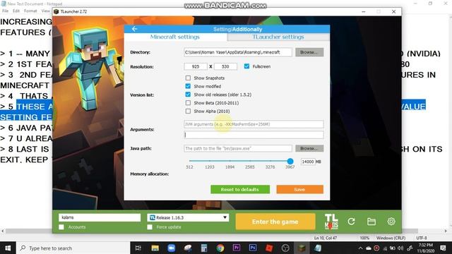Open the OneDrive cloud tray icon

coord(369,248)
